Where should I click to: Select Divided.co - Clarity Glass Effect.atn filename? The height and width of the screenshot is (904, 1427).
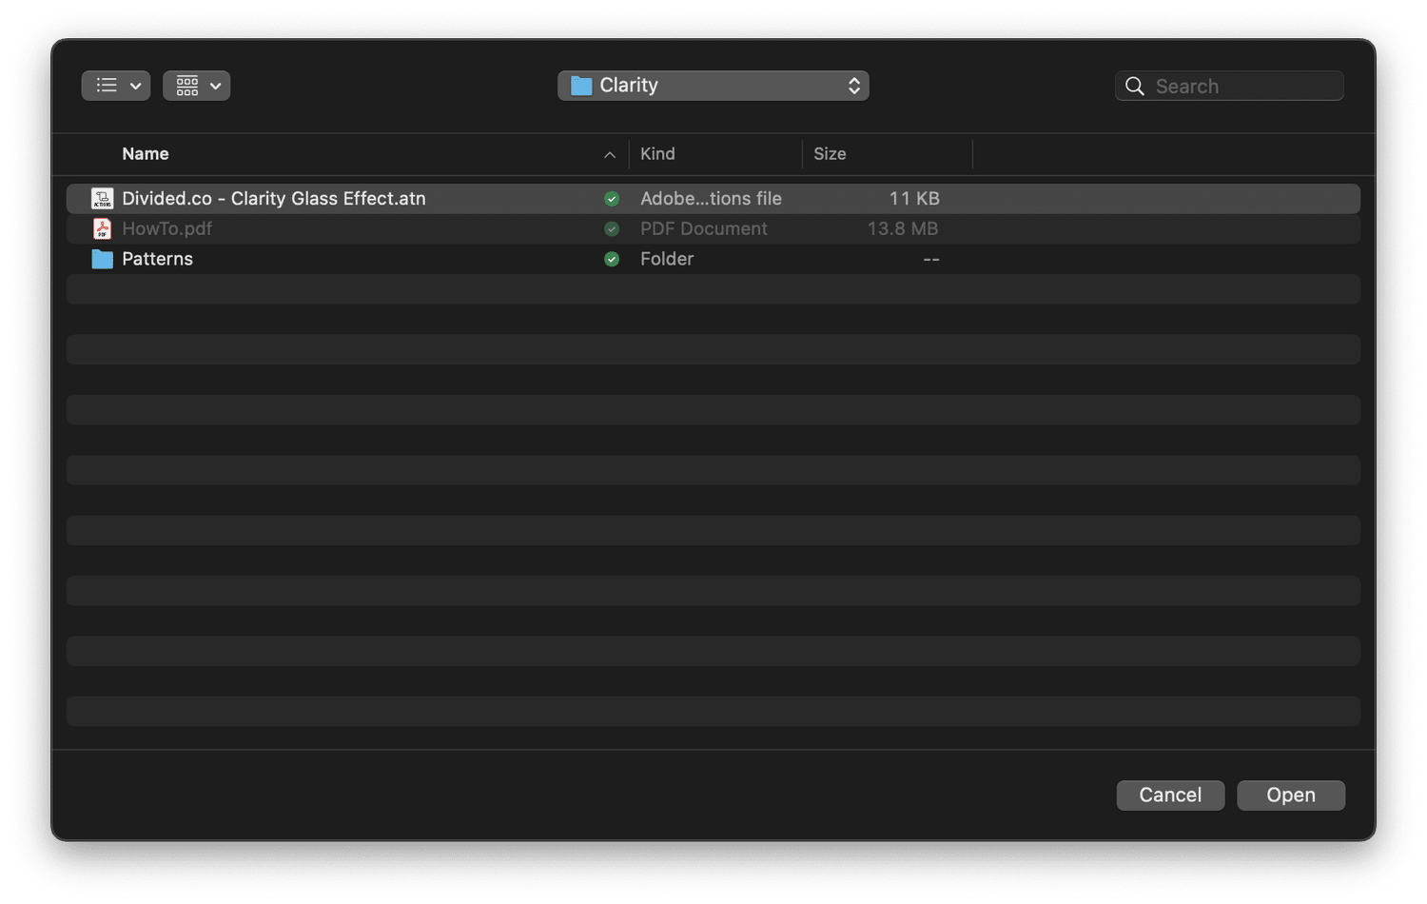[x=274, y=198]
